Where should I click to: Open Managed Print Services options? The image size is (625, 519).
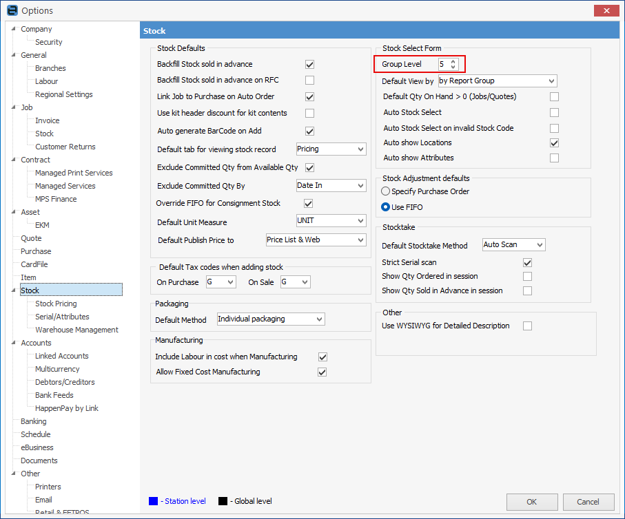74,173
